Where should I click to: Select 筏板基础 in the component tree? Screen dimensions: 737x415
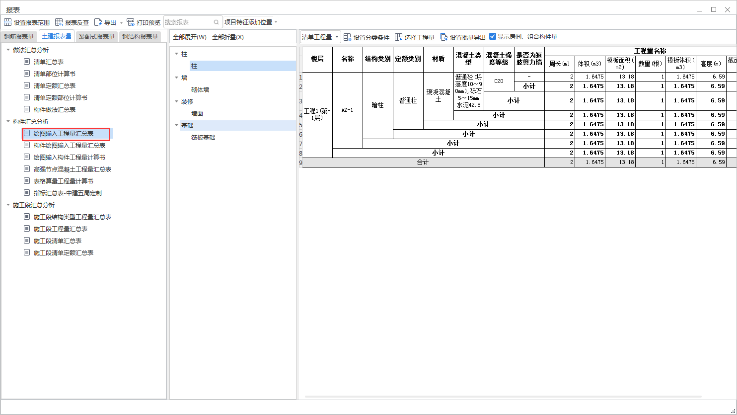203,137
